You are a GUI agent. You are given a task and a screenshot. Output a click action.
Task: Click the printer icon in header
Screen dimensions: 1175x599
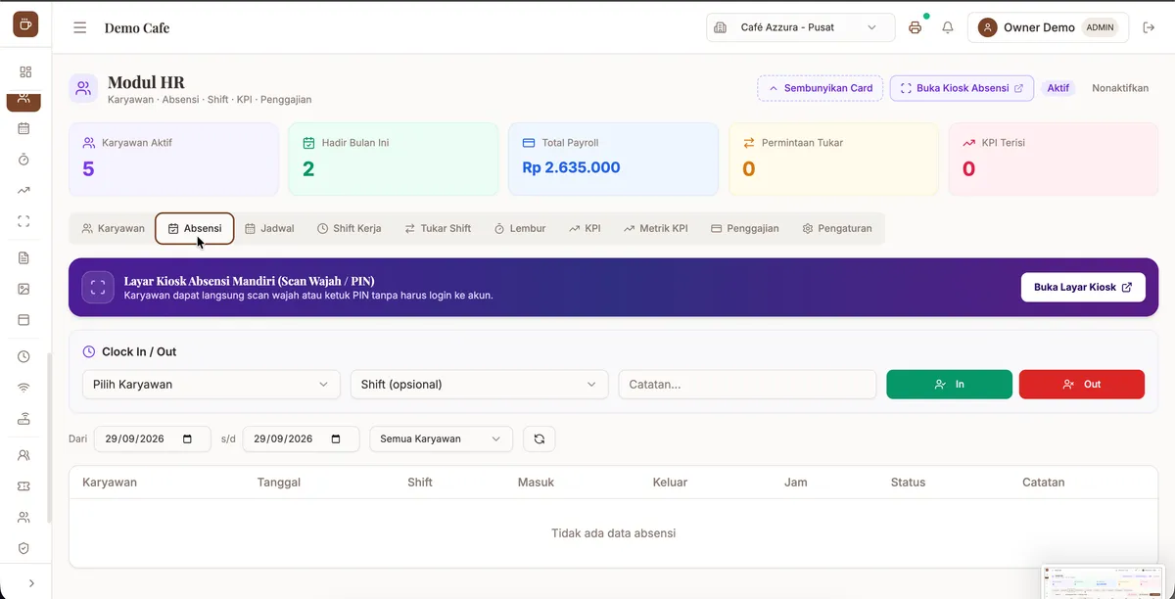click(x=916, y=27)
